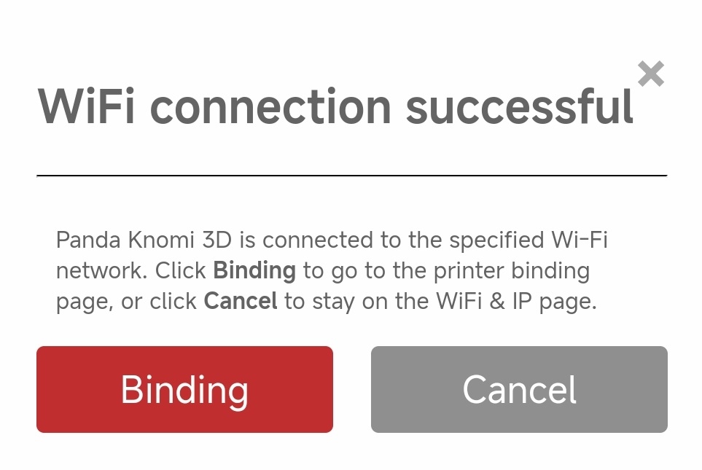Click the "WiFi connection successful" heading
The height and width of the screenshot is (470, 702).
335,106
